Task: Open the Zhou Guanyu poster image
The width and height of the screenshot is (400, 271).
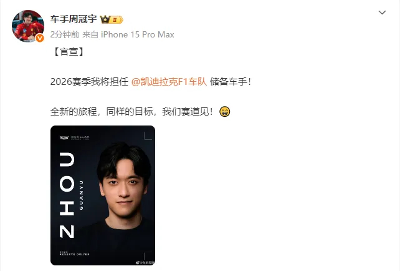Action: 103,195
